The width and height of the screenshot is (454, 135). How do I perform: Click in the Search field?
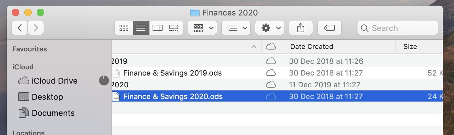[398, 28]
